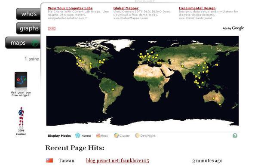Image resolution: width=258 pixels, height=166 pixels.
Task: Click the Display Mode label
Action: (x=59, y=136)
